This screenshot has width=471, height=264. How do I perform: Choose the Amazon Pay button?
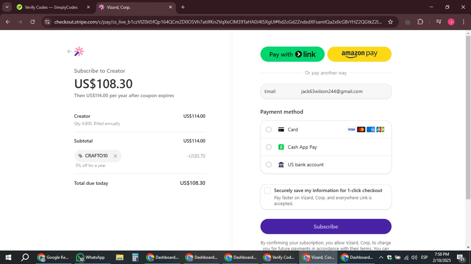(359, 54)
